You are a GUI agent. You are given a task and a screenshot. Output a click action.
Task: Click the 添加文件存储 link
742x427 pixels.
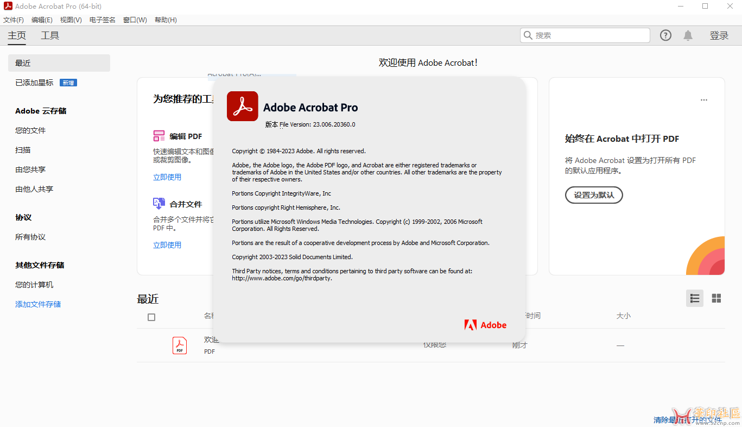(38, 304)
